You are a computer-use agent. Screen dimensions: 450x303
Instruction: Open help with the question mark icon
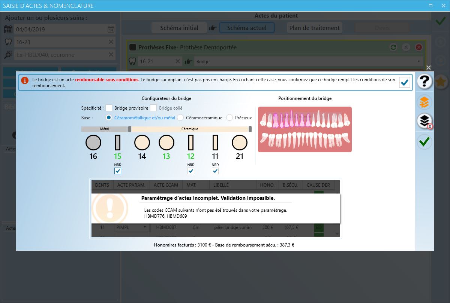tap(425, 81)
